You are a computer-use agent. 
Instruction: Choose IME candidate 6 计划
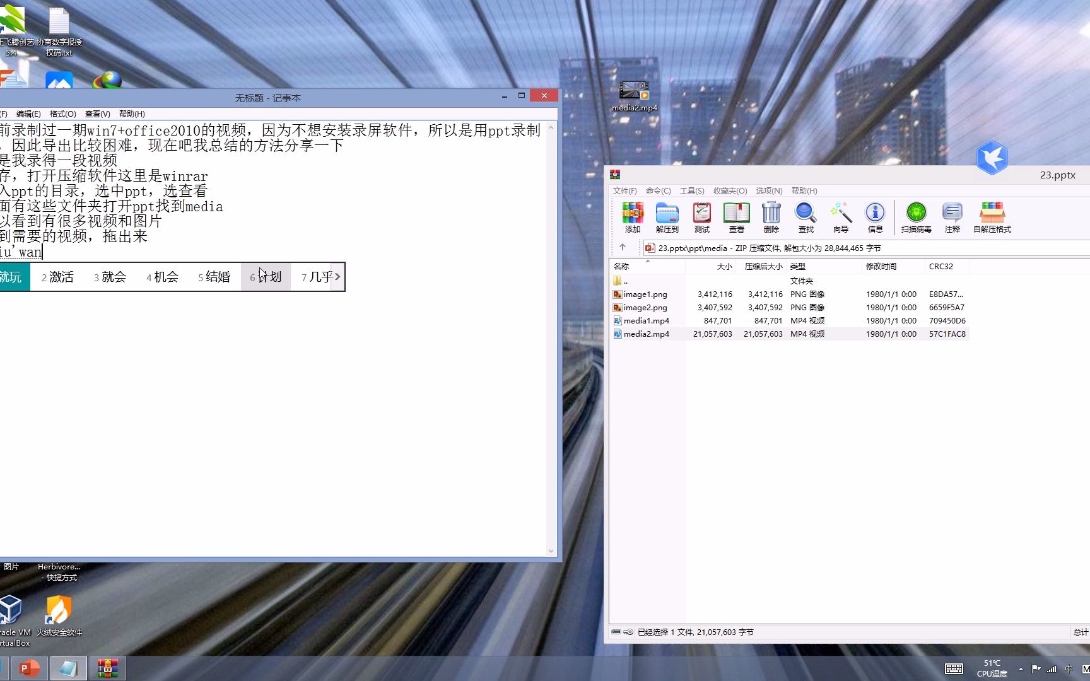[266, 277]
